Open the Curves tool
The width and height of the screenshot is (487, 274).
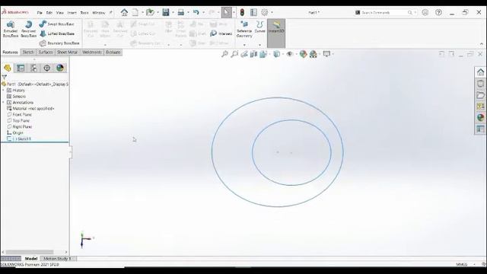[260, 27]
